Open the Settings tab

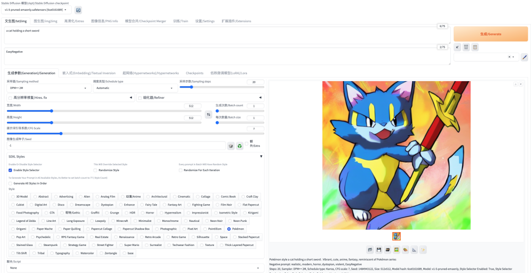[x=205, y=21]
